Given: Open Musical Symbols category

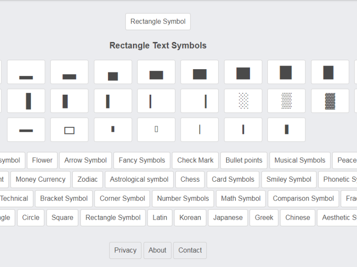Looking at the screenshot, I should (x=300, y=160).
